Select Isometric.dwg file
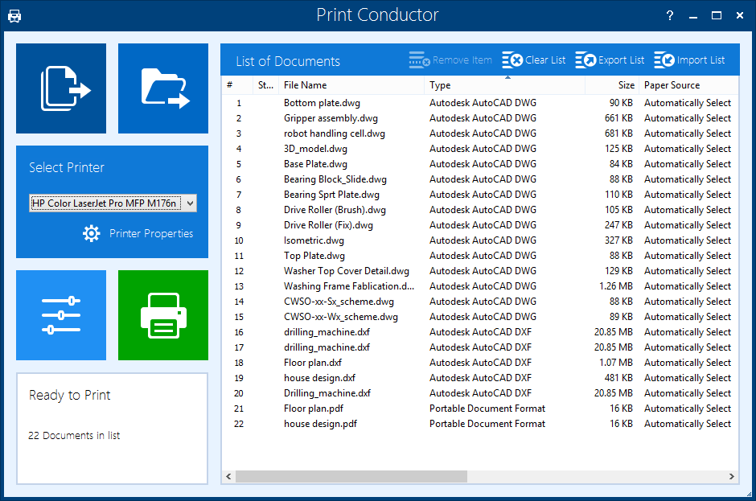Image resolution: width=756 pixels, height=501 pixels. [x=314, y=240]
